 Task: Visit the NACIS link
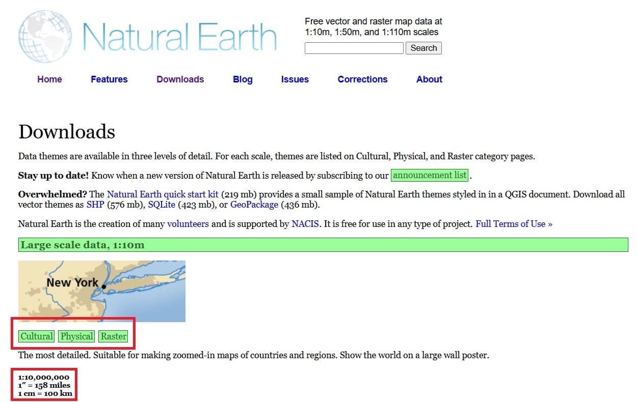coord(305,224)
